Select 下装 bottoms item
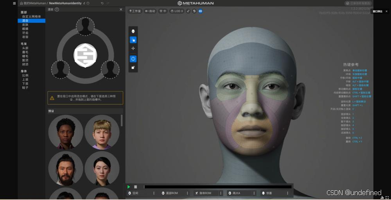 [x=25, y=83]
